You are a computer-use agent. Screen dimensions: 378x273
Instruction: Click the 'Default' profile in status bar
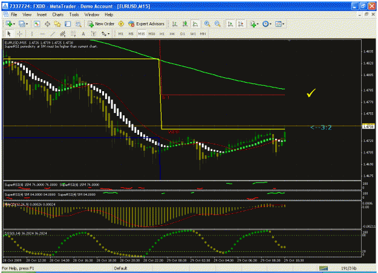(120, 268)
